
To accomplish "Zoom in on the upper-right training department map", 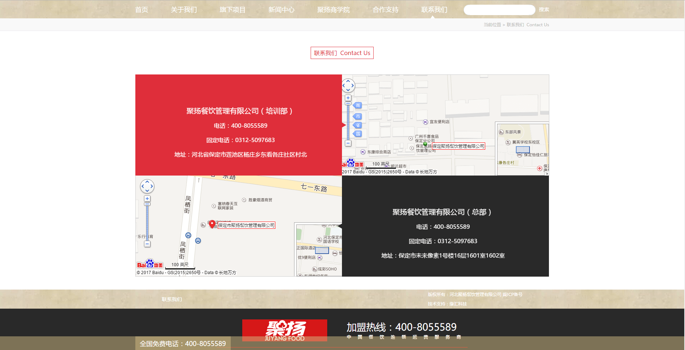I will (x=348, y=98).
